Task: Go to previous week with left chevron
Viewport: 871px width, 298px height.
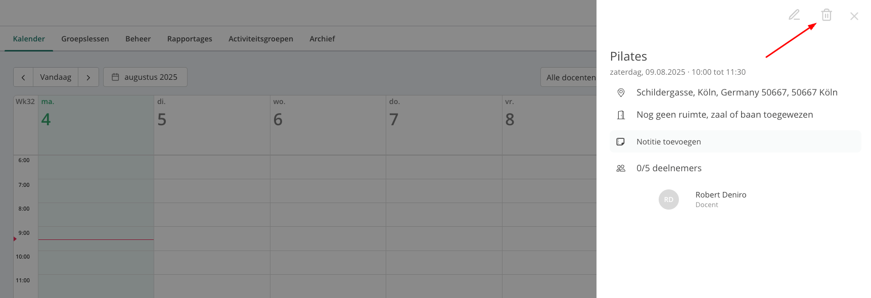Action: (x=23, y=77)
